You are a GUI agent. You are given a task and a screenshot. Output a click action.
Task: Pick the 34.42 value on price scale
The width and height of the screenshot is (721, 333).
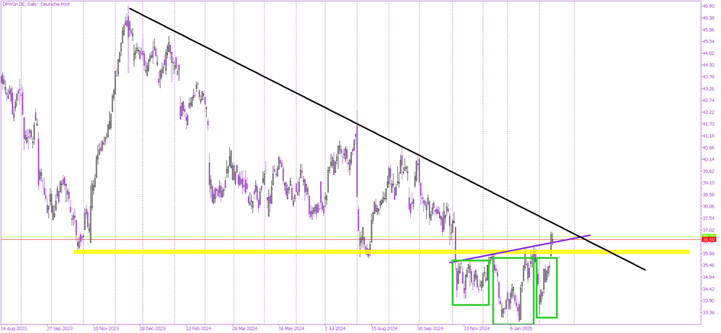point(708,289)
